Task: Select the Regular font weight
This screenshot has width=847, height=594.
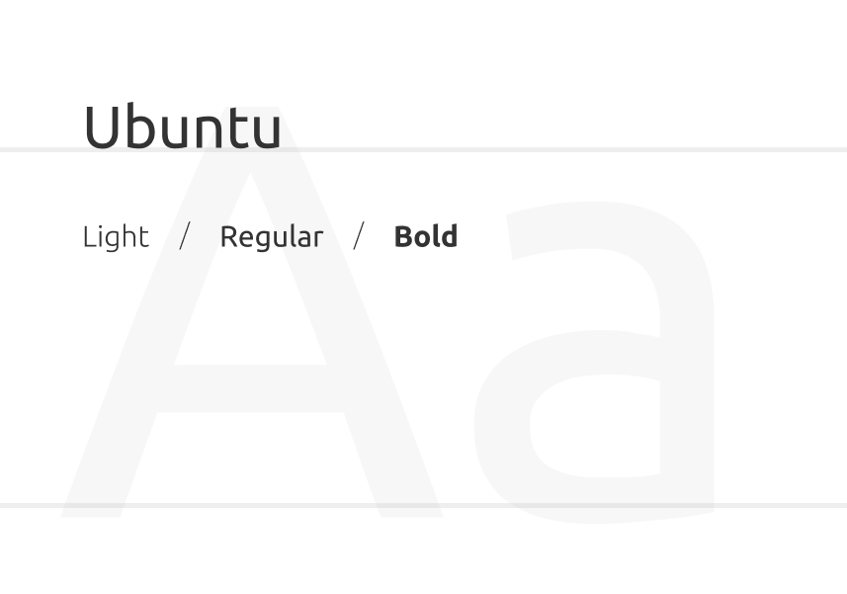Action: tap(272, 237)
